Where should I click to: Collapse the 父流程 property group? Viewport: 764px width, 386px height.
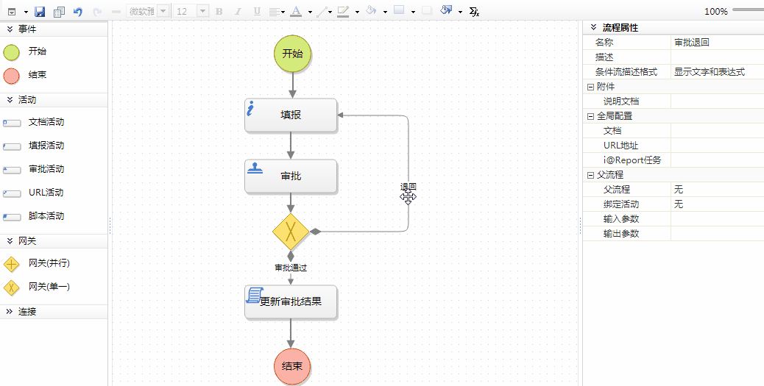point(590,175)
